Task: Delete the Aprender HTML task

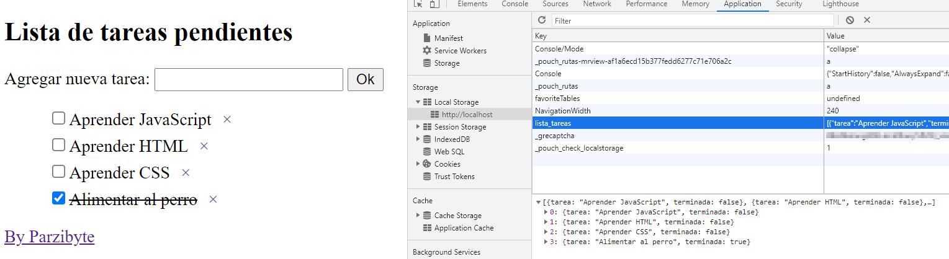Action: pos(204,147)
